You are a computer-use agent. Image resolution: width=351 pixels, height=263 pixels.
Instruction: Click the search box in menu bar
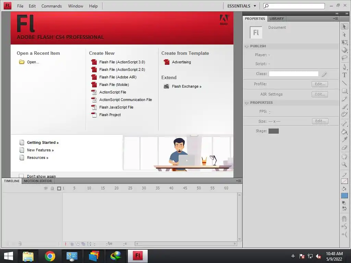(x=294, y=6)
